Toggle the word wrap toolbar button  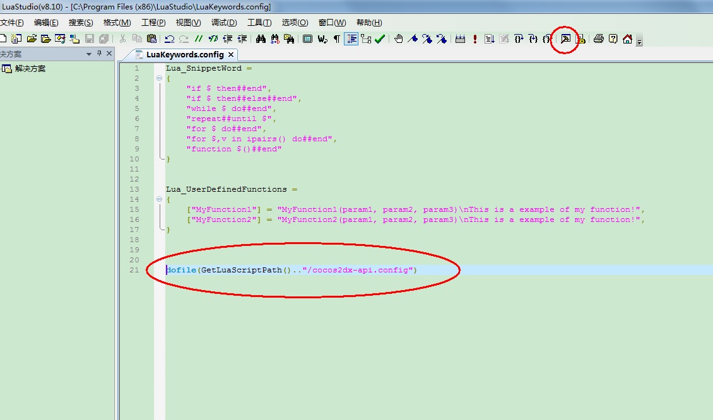351,39
